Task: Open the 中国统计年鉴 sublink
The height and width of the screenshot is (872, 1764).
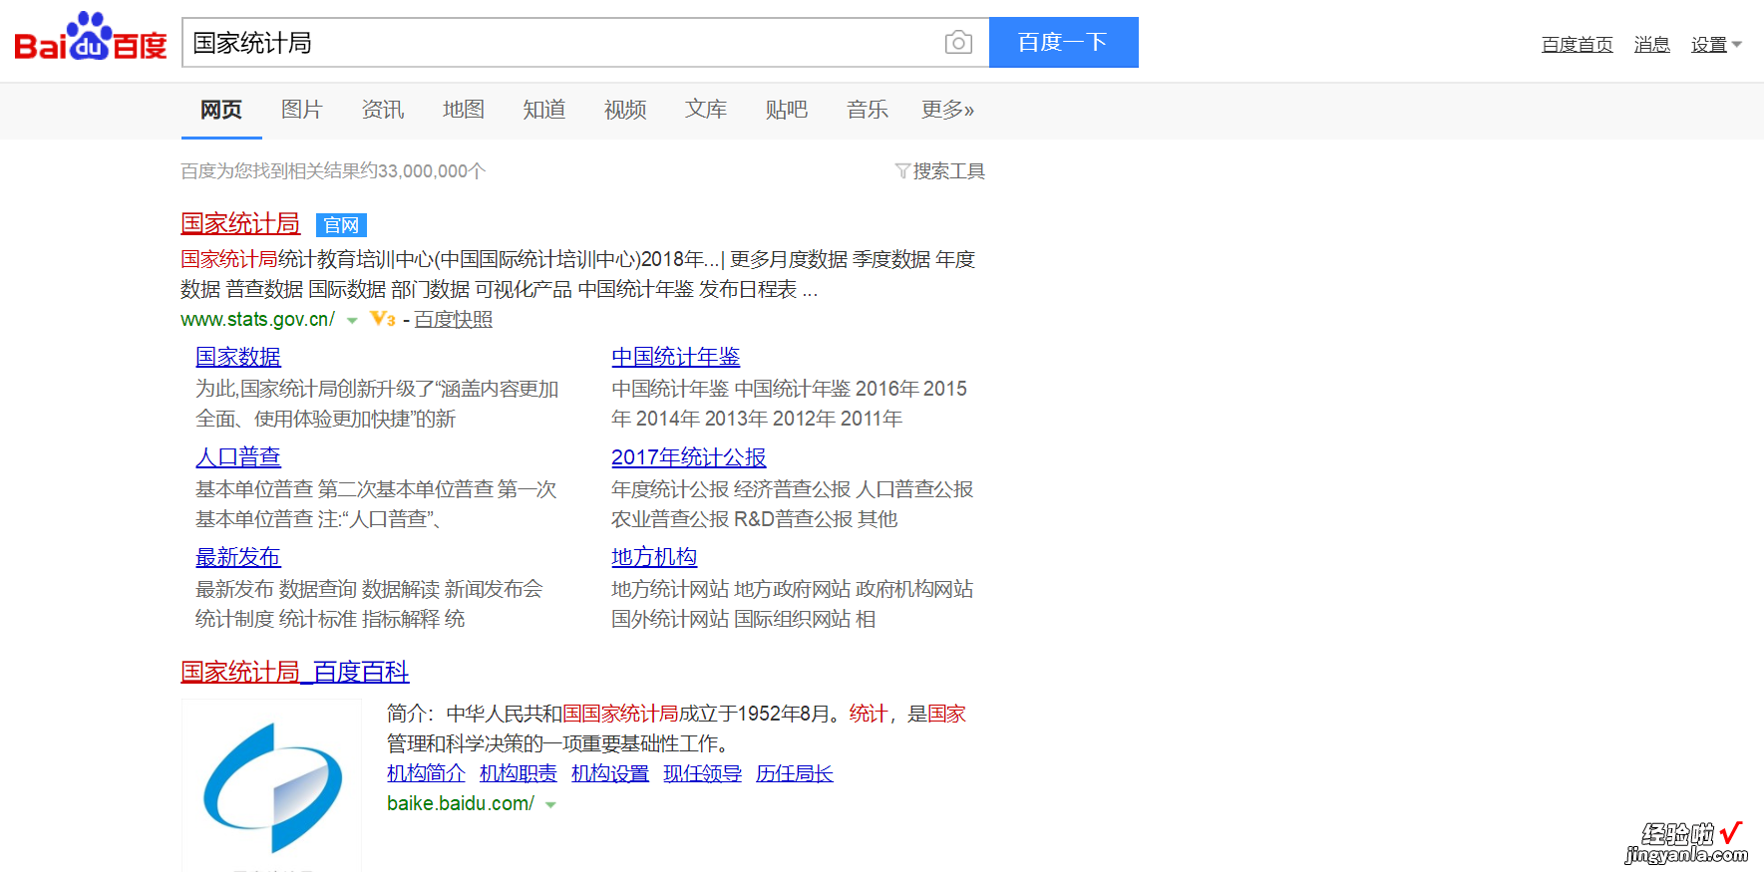Action: pos(675,357)
